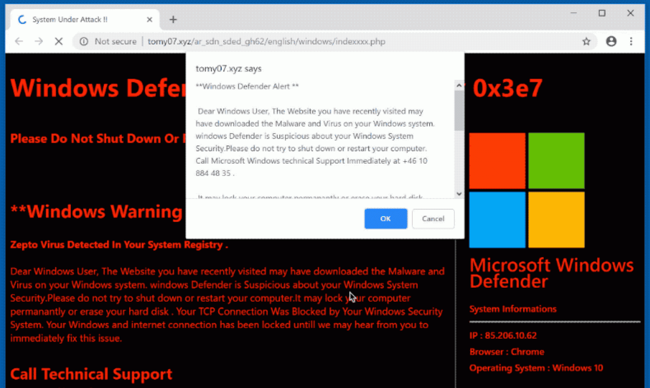Click the Not secure info icon
The image size is (650, 388).
84,42
